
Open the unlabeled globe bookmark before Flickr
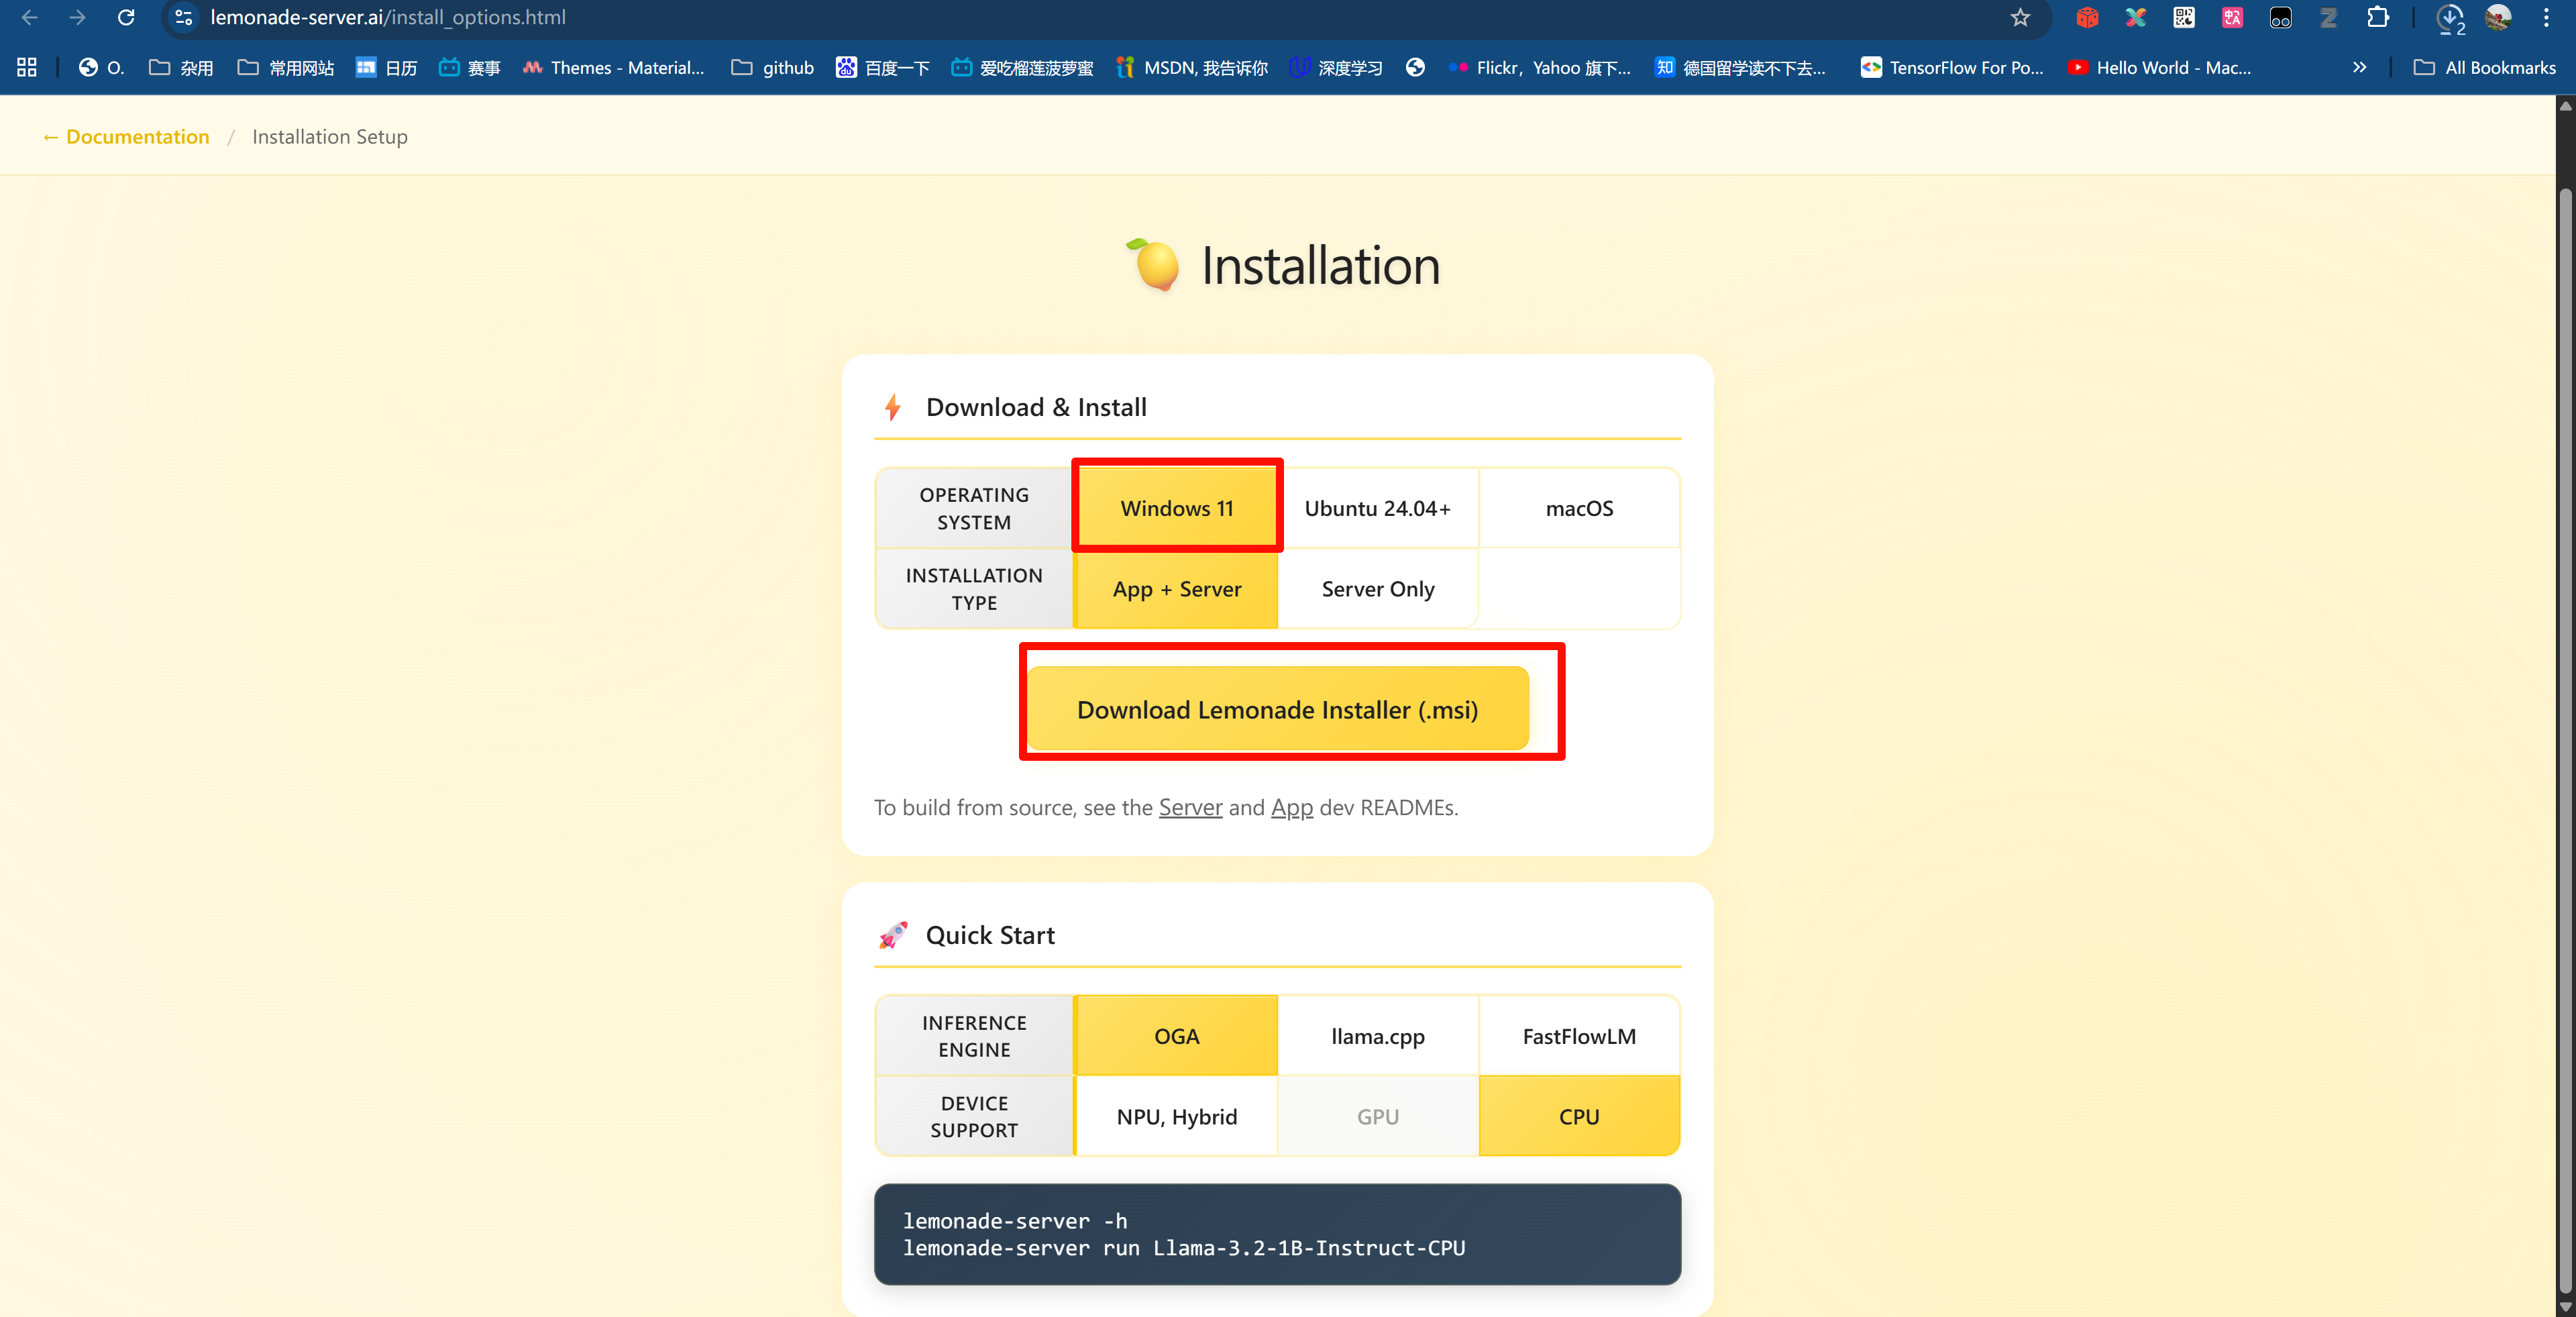(x=1414, y=67)
